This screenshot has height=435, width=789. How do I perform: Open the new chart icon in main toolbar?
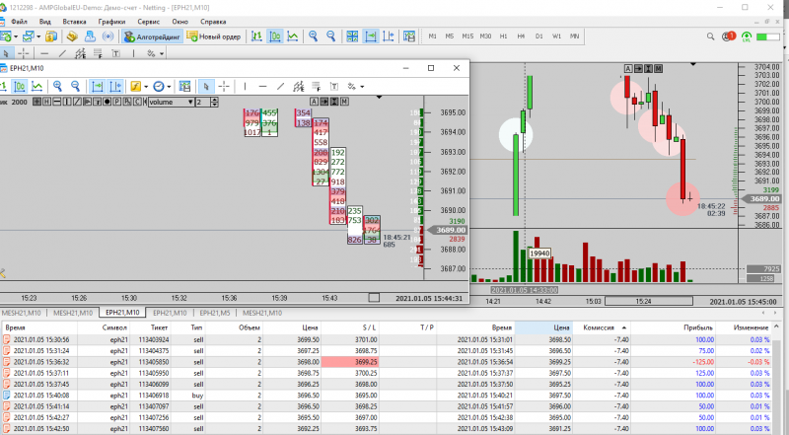(6, 36)
